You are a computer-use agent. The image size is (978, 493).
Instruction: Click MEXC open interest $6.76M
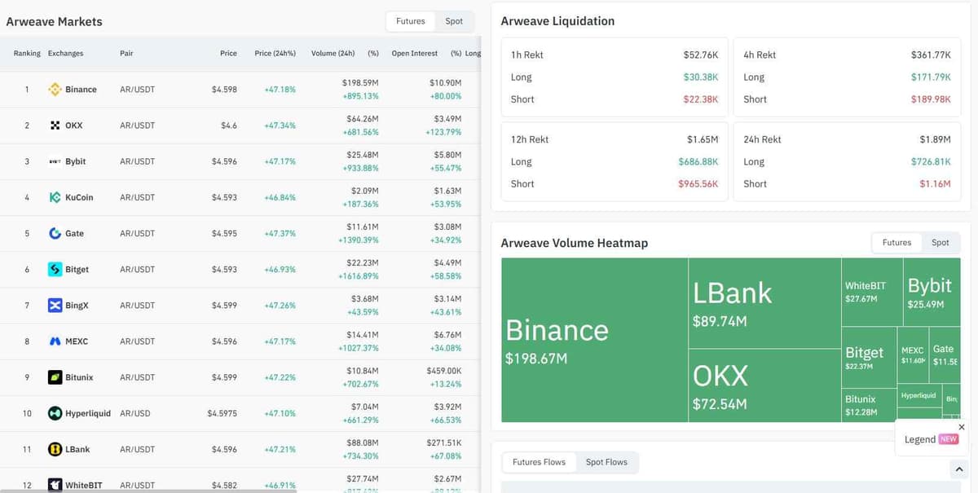point(448,334)
